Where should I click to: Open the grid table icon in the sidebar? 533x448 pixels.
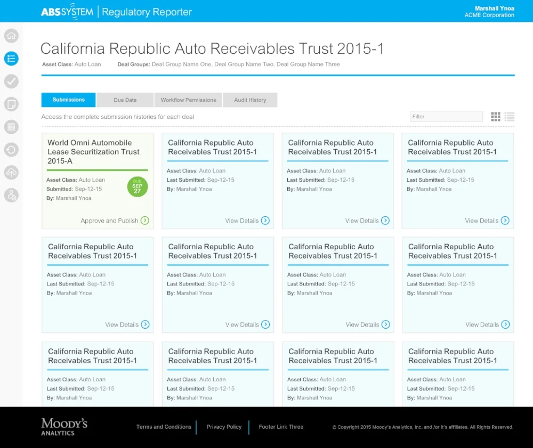11,127
